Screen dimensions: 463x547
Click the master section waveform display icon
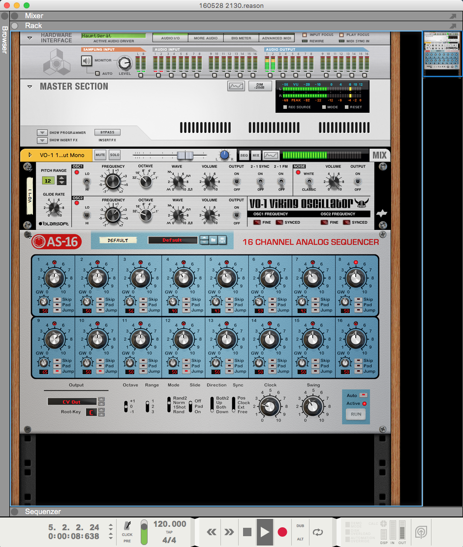236,86
